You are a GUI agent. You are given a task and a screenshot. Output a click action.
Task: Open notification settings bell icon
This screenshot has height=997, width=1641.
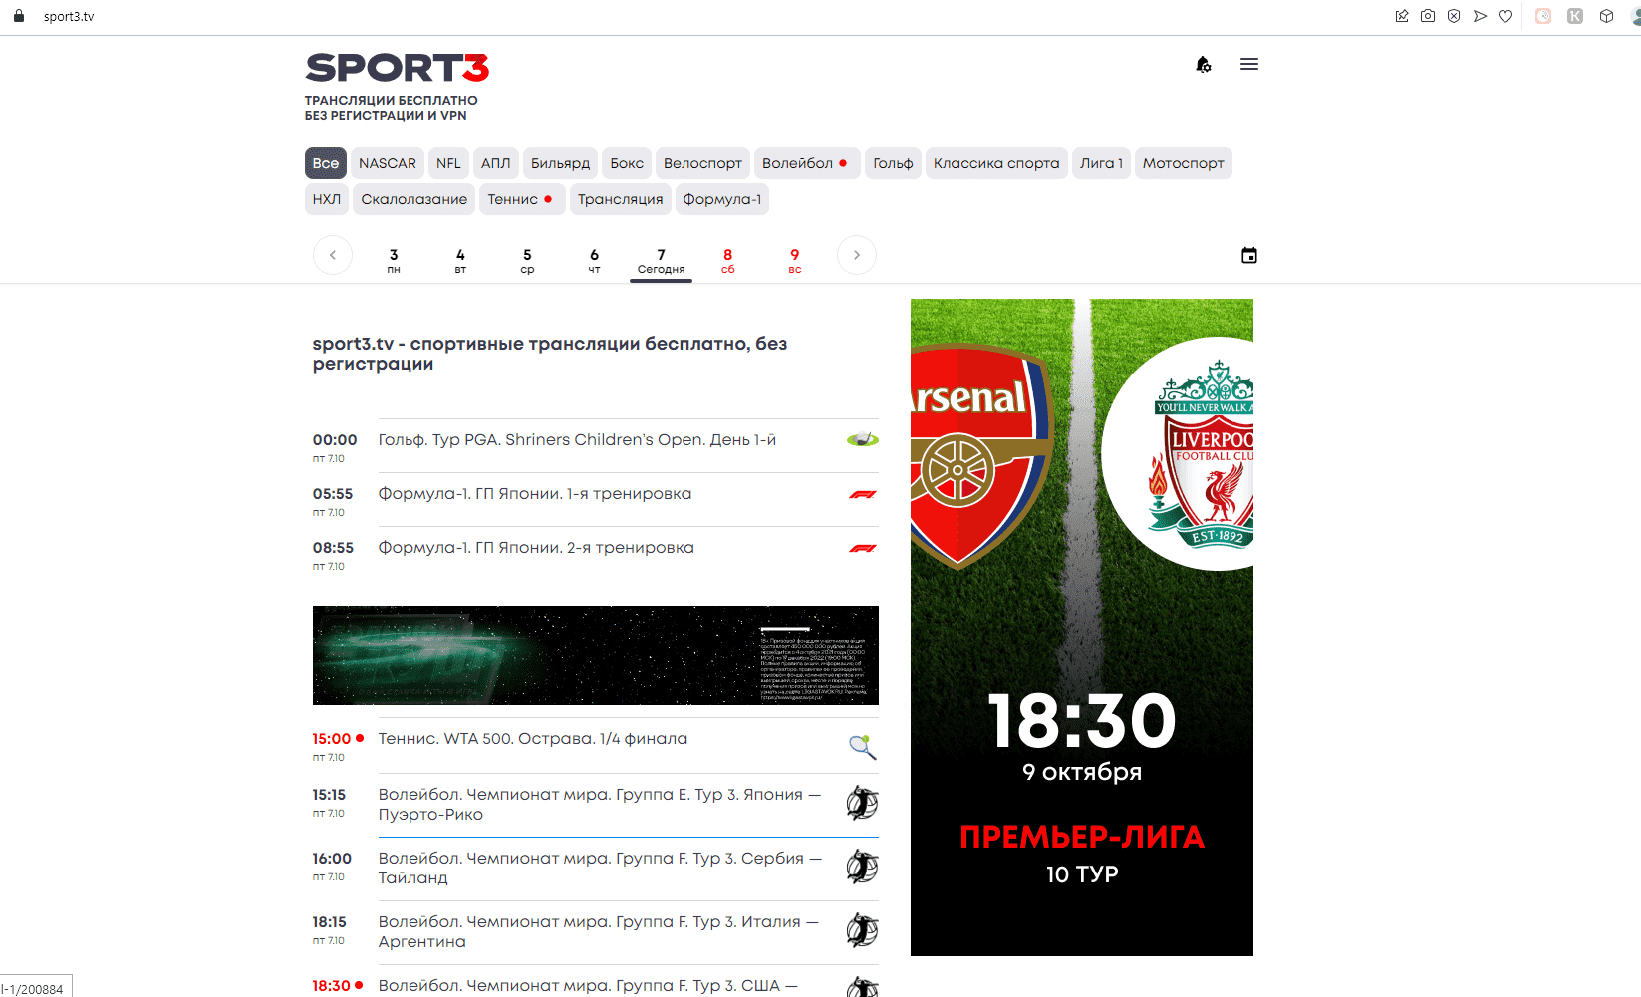[1204, 64]
